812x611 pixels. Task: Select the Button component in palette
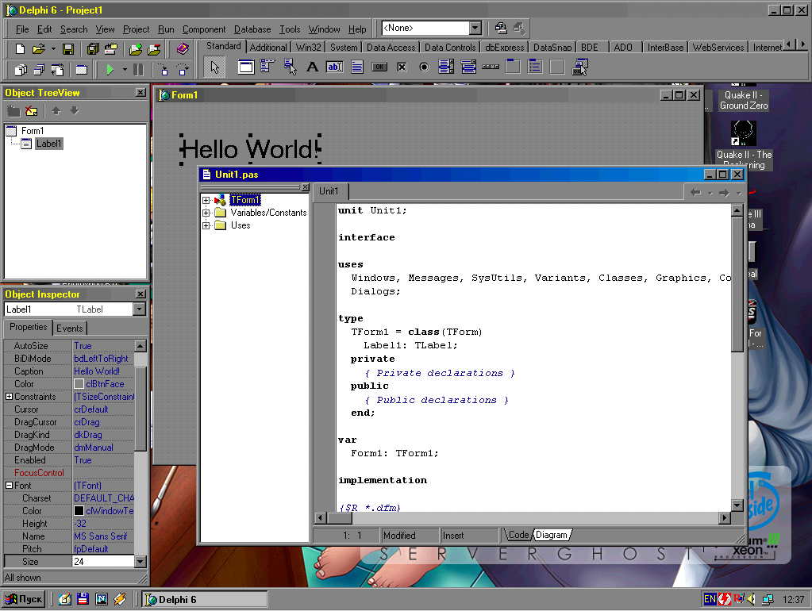(x=379, y=67)
